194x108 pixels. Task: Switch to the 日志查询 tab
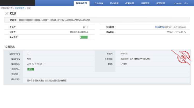click(x=99, y=3)
